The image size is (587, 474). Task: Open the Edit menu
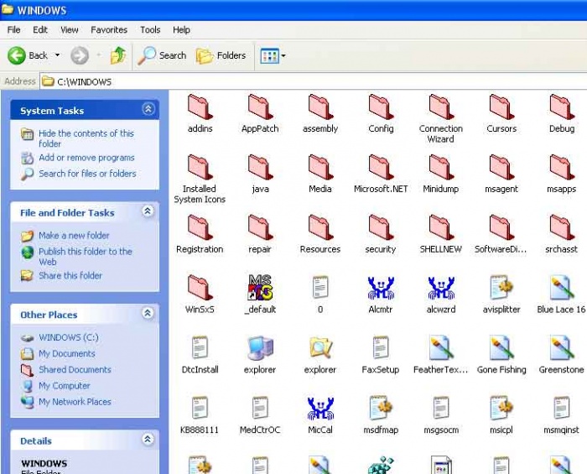pyautogui.click(x=40, y=30)
